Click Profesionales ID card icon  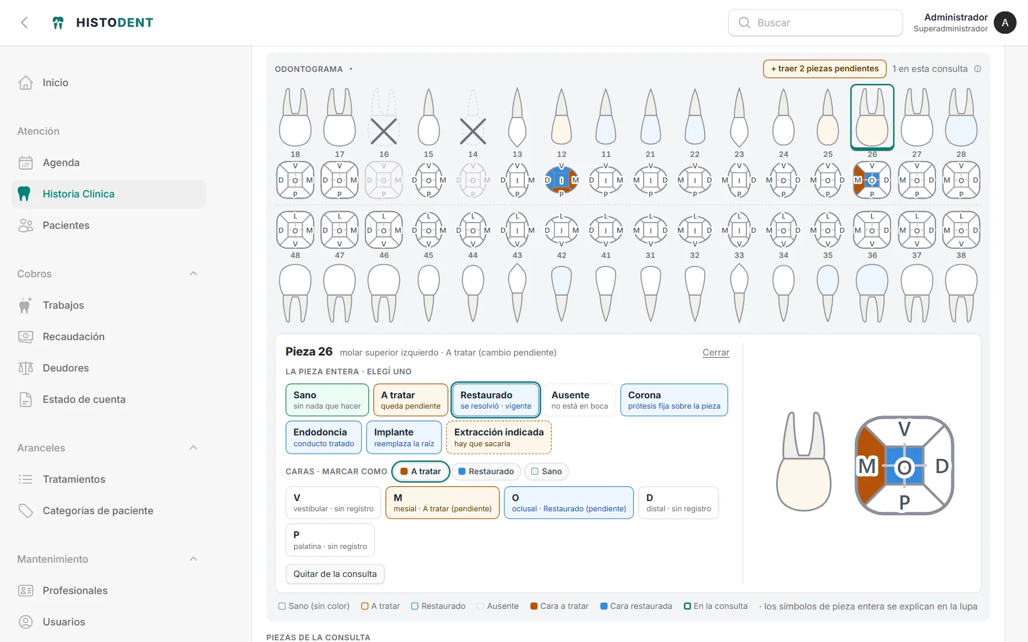tap(26, 591)
